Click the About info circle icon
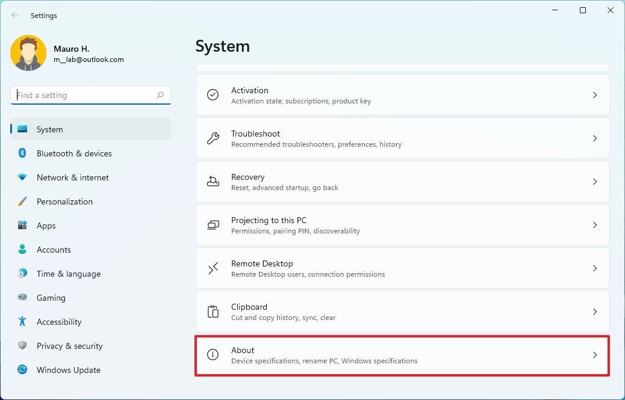The width and height of the screenshot is (625, 400). click(213, 355)
